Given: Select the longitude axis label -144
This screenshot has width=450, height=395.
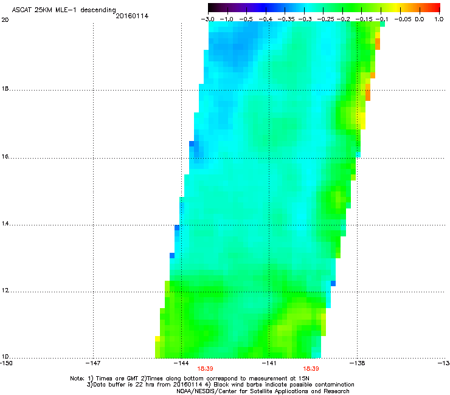Looking at the screenshot, I should [181, 363].
